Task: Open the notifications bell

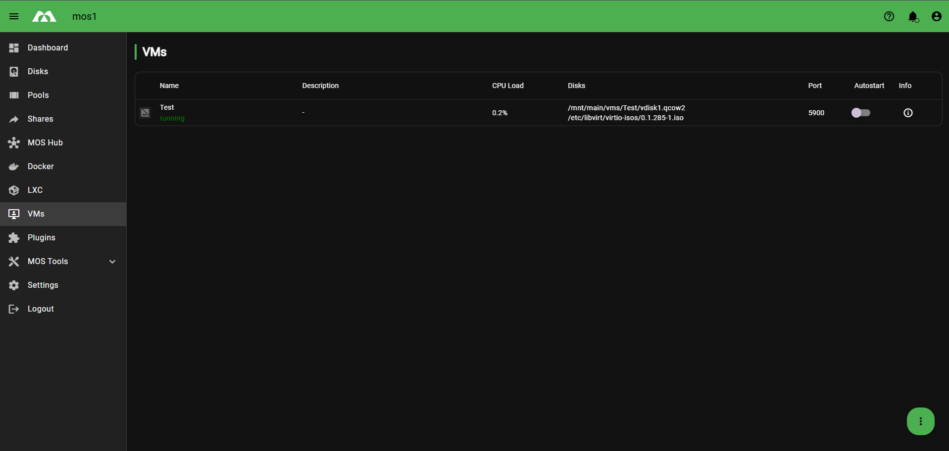Action: (912, 16)
